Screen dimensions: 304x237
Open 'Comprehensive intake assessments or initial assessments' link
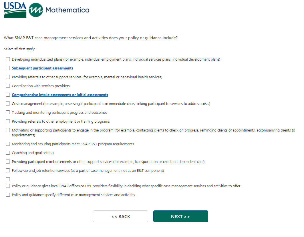pos(60,95)
